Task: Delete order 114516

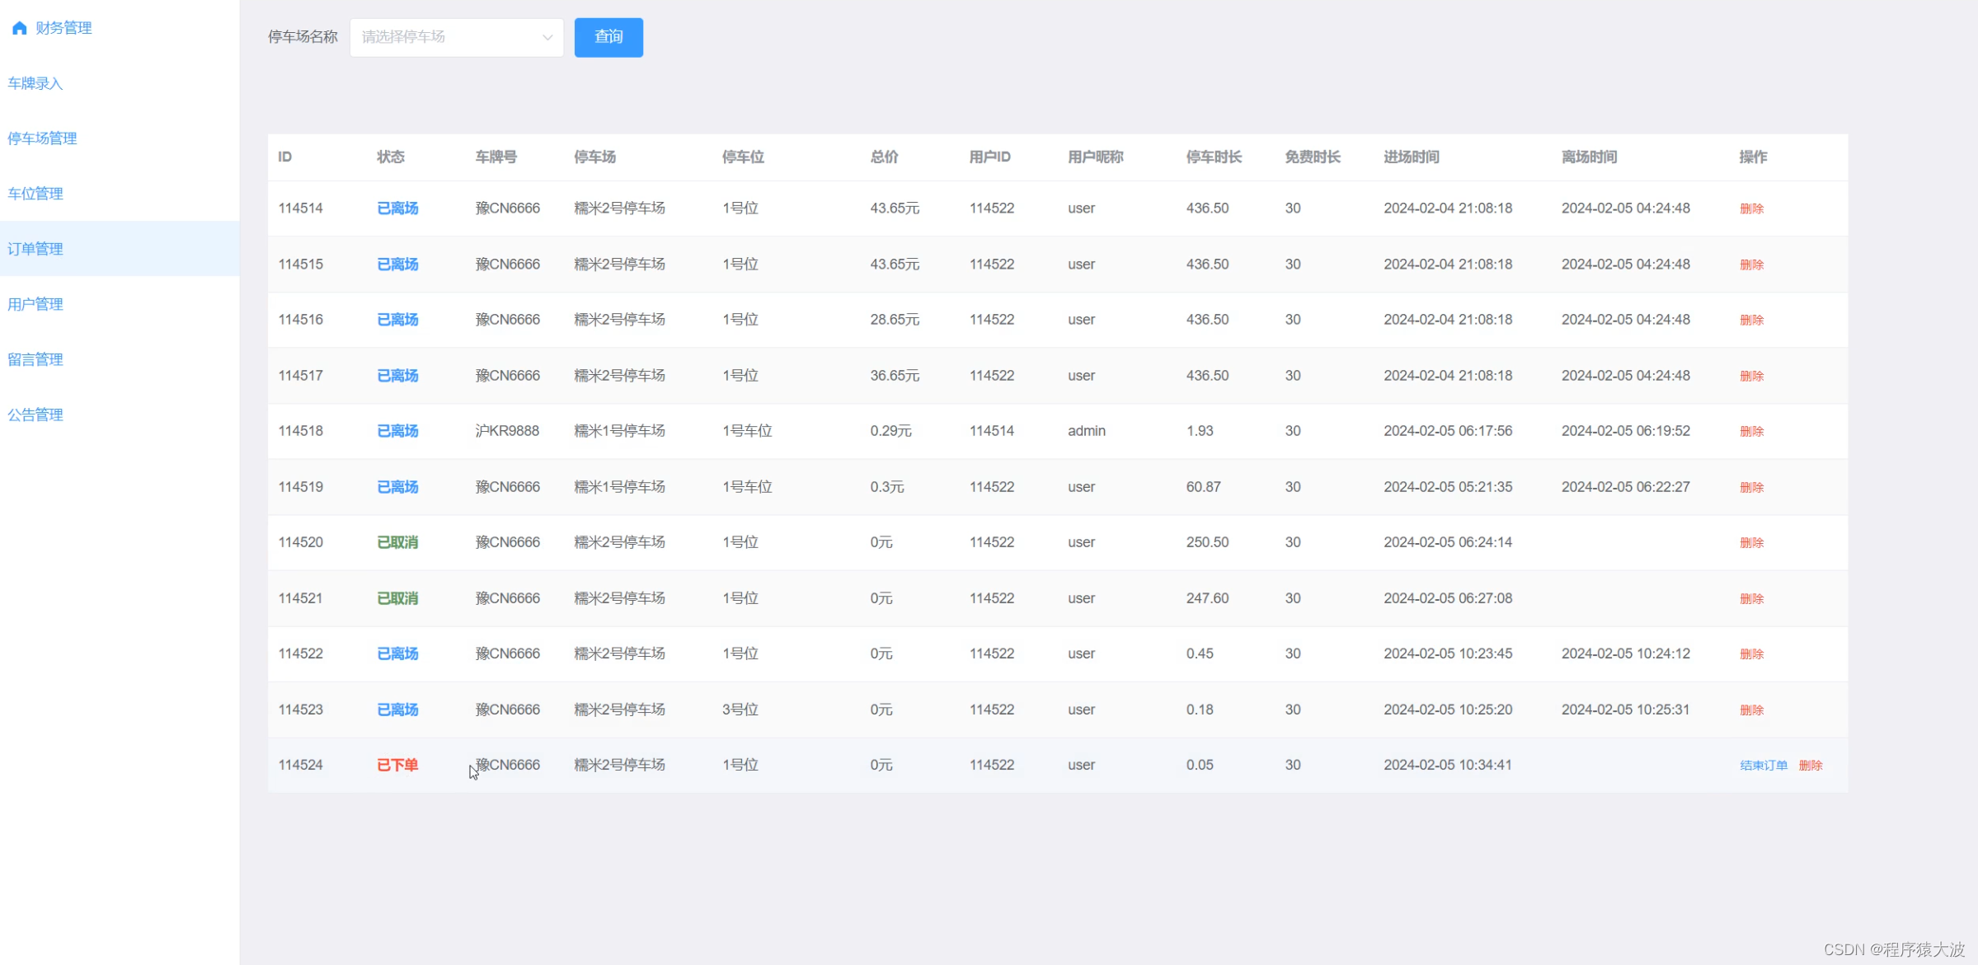Action: click(x=1751, y=320)
